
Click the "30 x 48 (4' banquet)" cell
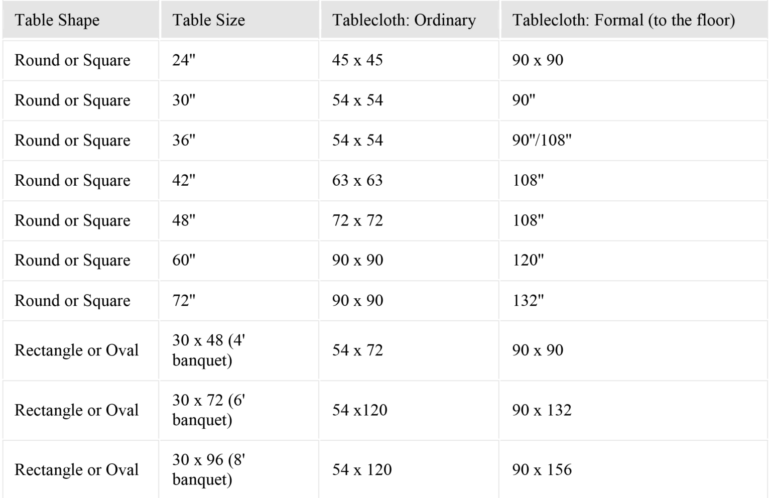click(208, 350)
